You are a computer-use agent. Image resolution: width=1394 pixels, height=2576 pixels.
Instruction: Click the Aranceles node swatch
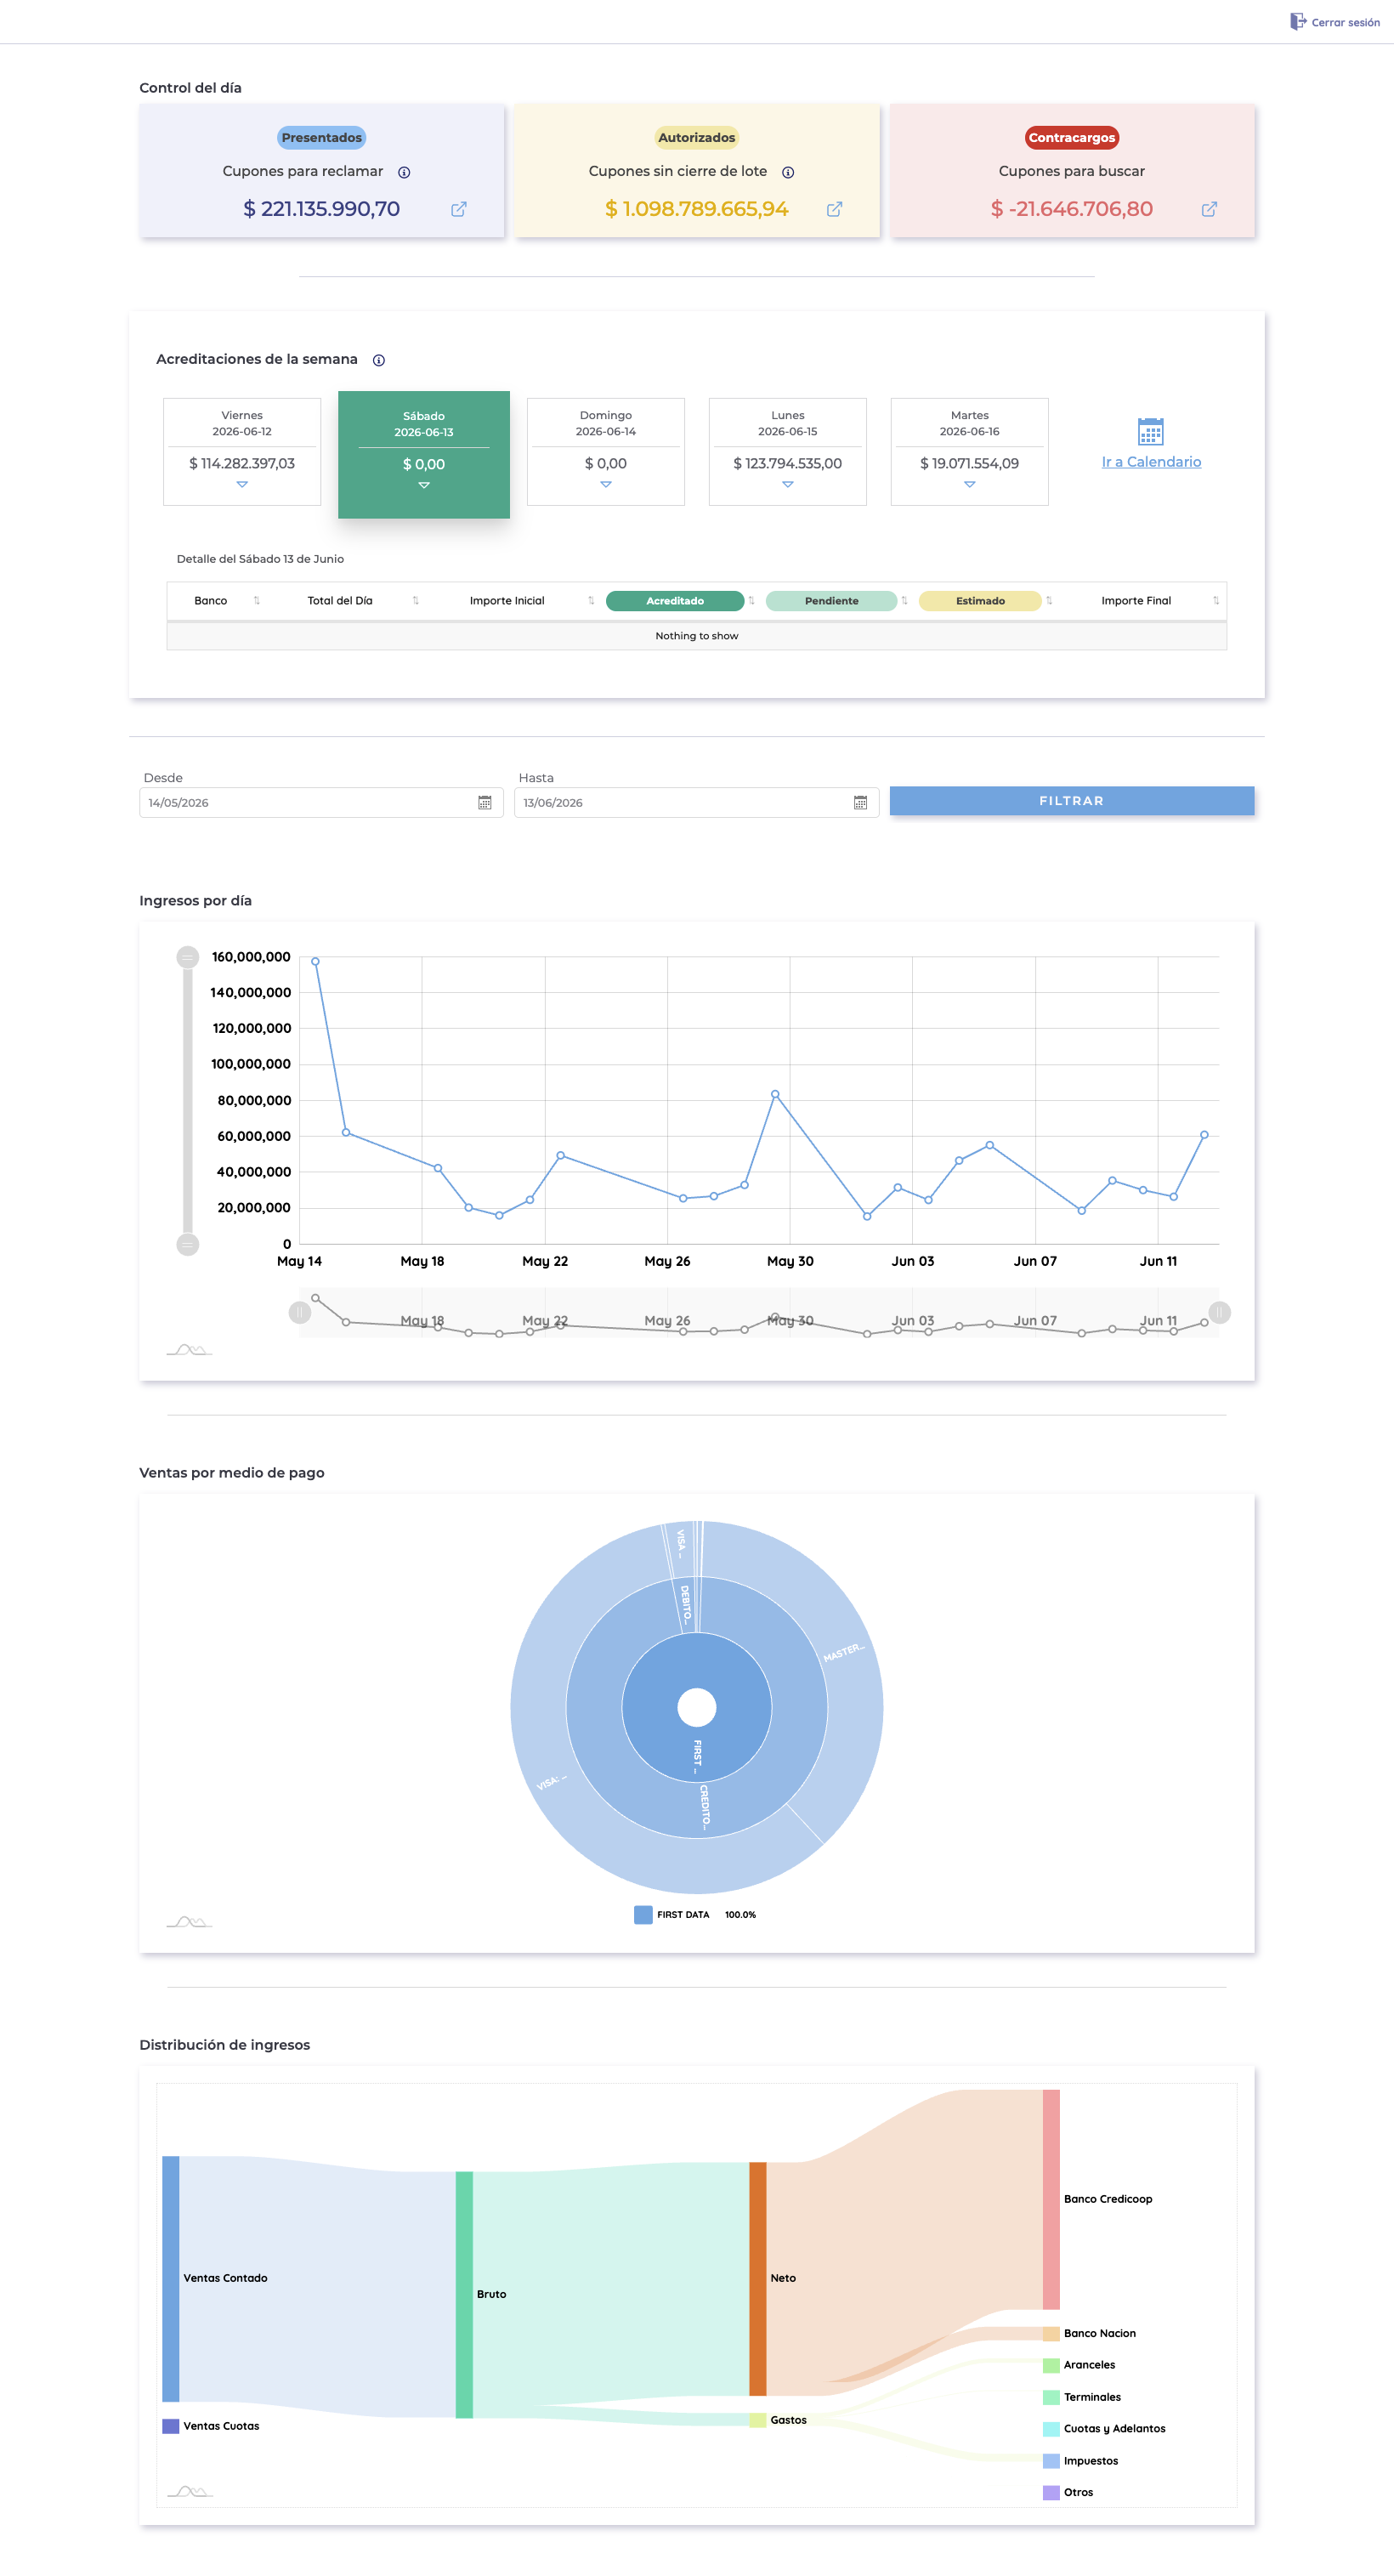(1051, 2365)
